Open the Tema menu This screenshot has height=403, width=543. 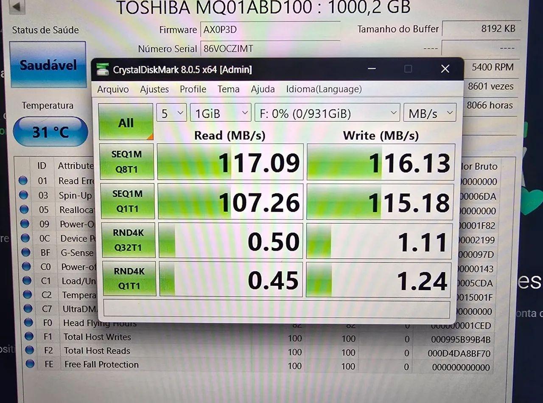[x=229, y=89]
